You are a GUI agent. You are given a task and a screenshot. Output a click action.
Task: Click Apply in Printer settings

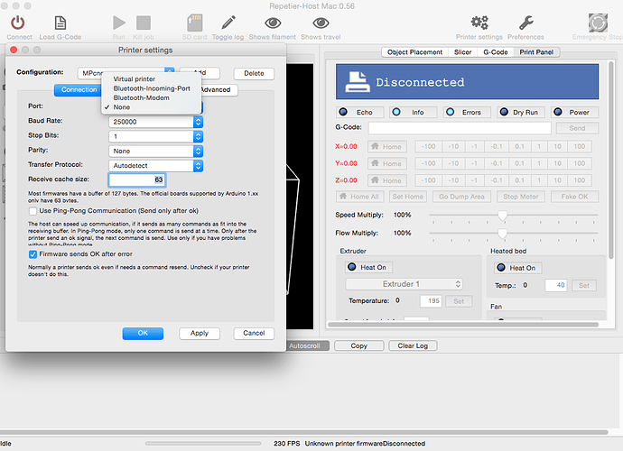(x=200, y=334)
